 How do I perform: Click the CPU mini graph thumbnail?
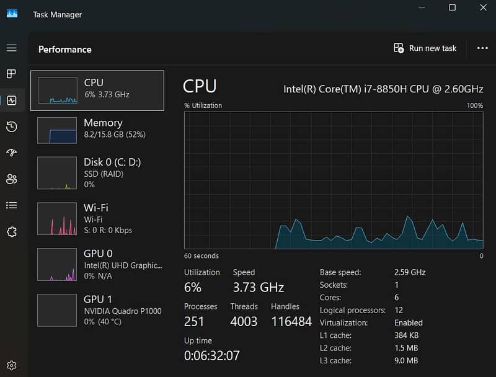click(58, 91)
